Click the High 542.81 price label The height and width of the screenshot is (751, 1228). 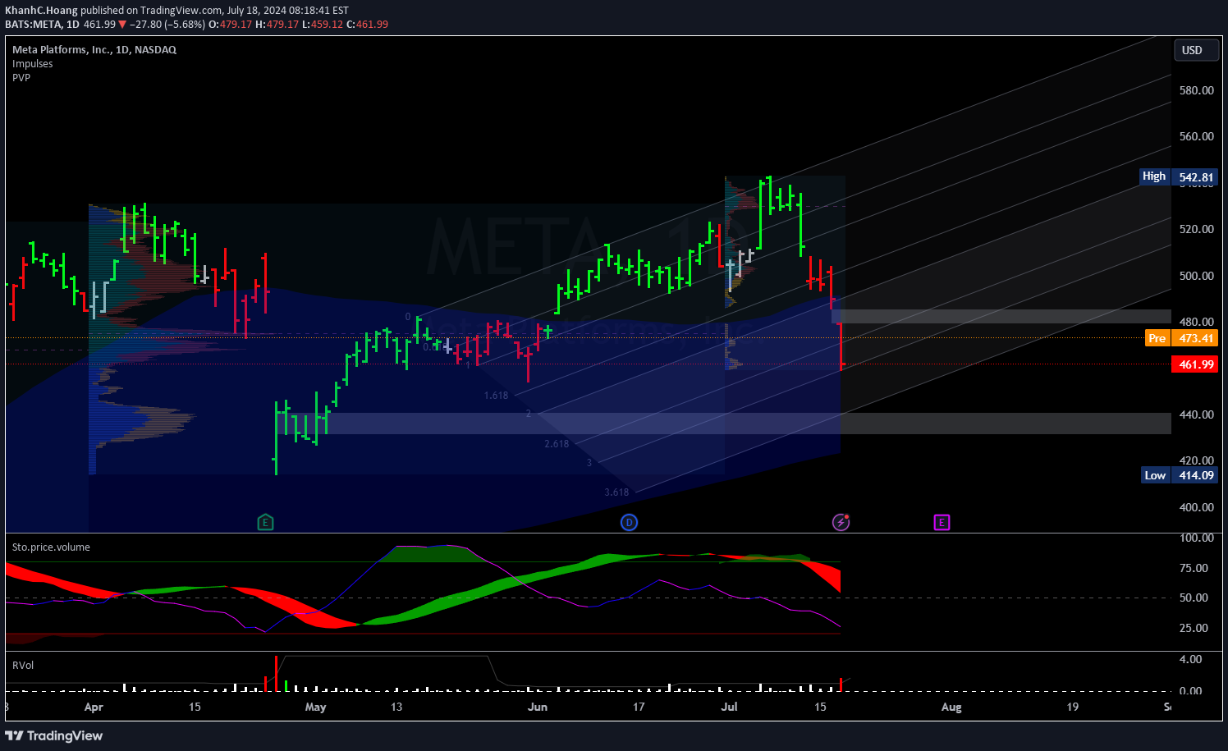point(1179,176)
